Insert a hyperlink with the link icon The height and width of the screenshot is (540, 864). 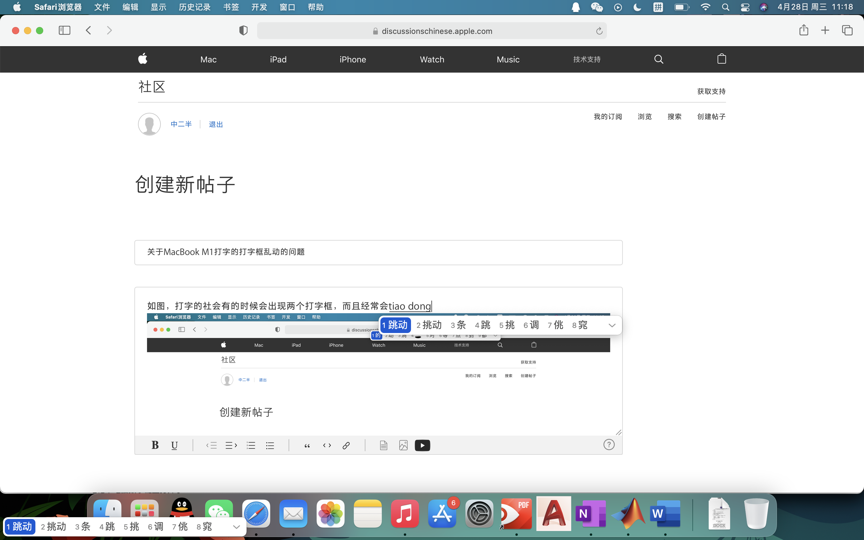(x=346, y=445)
